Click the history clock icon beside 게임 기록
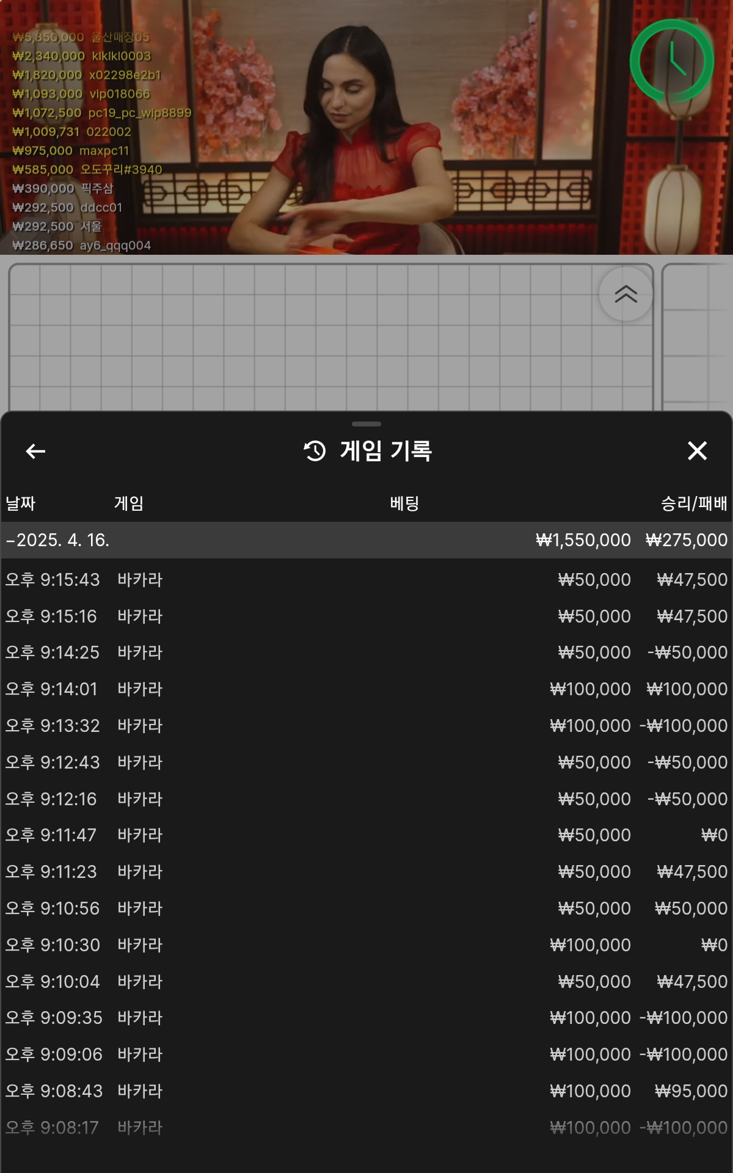The height and width of the screenshot is (1173, 733). tap(315, 451)
